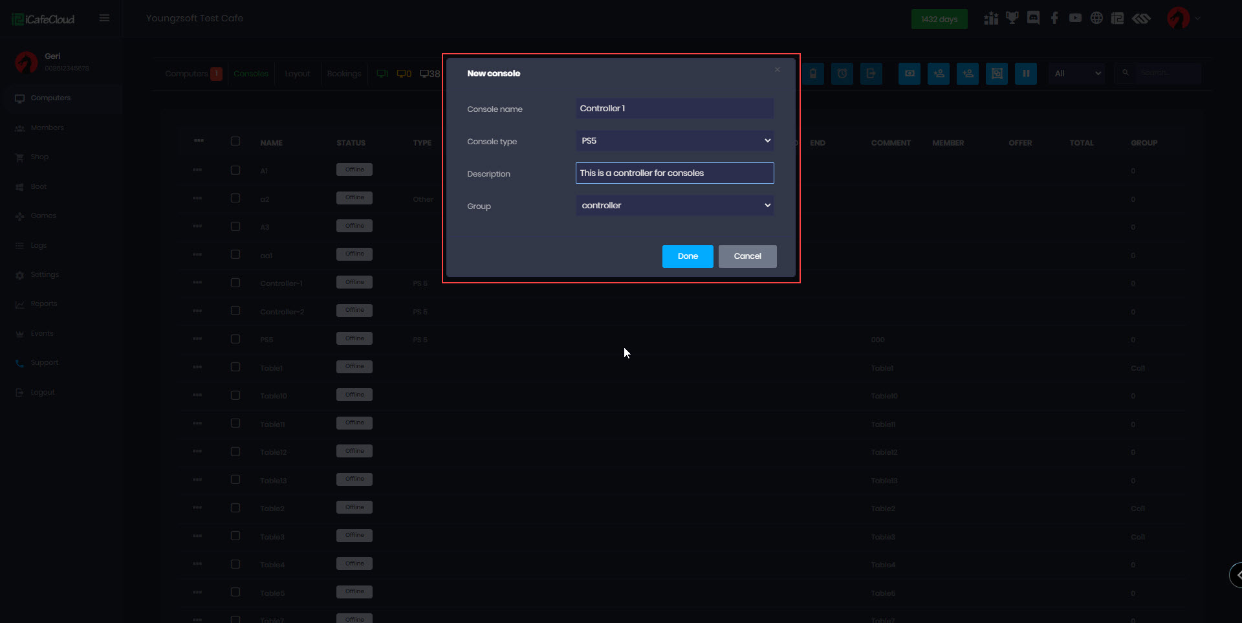The height and width of the screenshot is (623, 1242).
Task: Click the trophy icon in header
Action: click(1012, 18)
